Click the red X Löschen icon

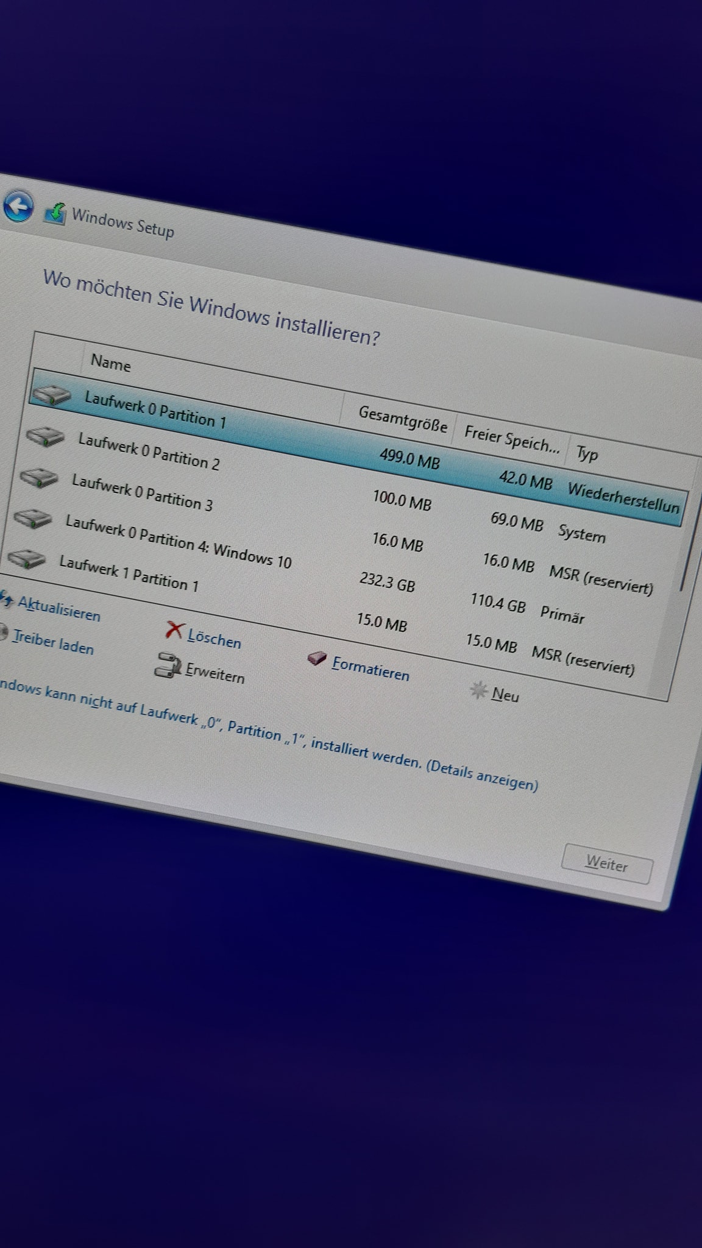174,630
